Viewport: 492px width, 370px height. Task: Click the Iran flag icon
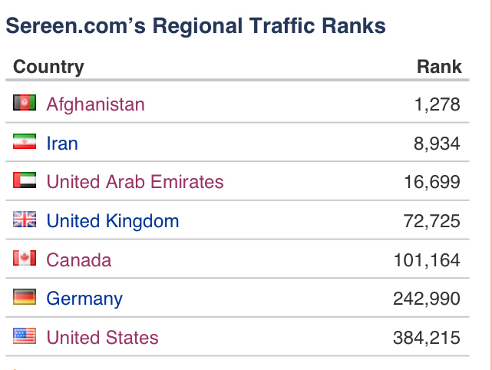pyautogui.click(x=25, y=143)
